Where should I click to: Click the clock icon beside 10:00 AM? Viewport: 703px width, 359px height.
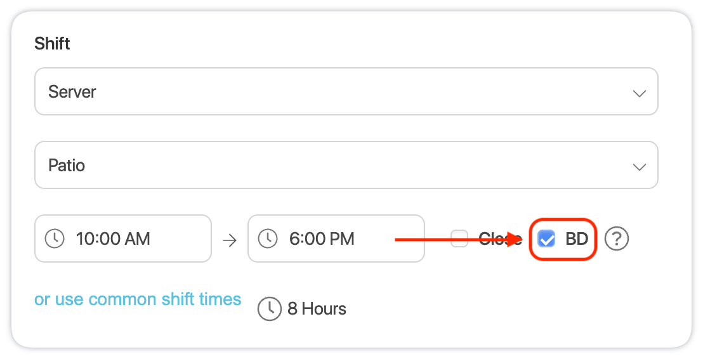[x=55, y=239]
